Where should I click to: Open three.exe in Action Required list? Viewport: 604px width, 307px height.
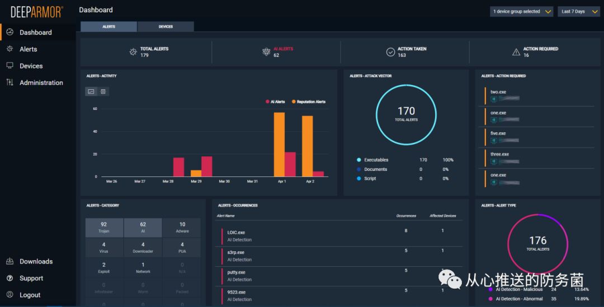[x=539, y=158]
